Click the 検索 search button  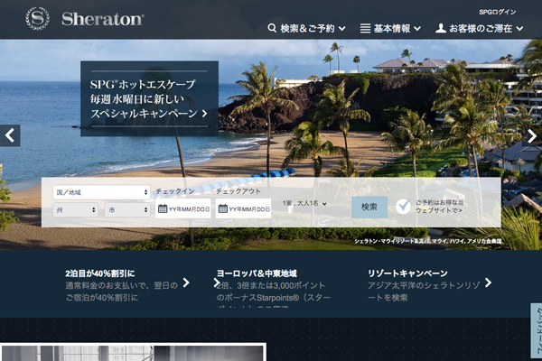(369, 208)
